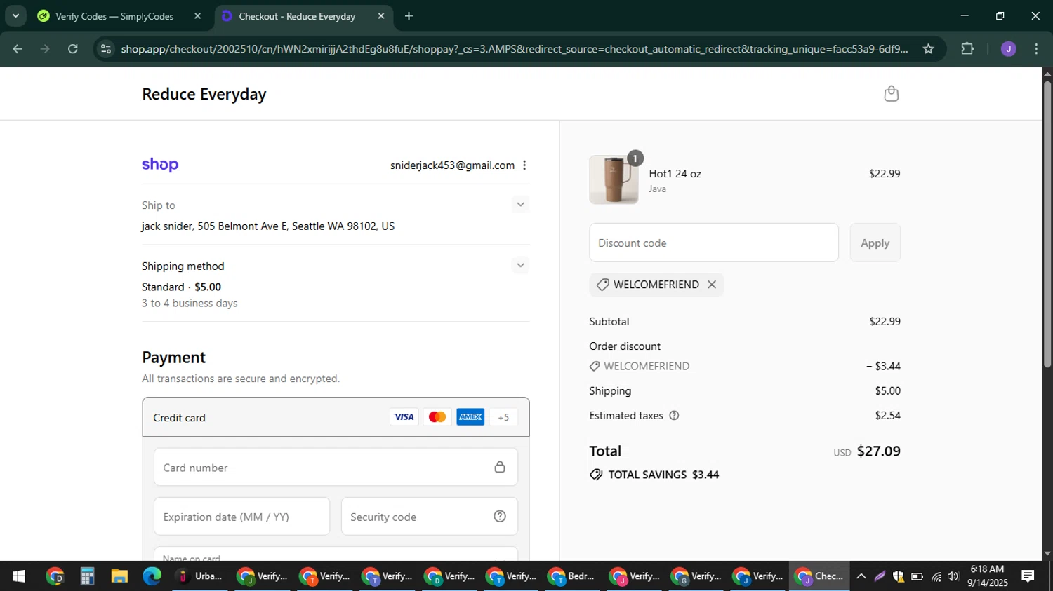Open the network status tray icon

[x=936, y=576]
